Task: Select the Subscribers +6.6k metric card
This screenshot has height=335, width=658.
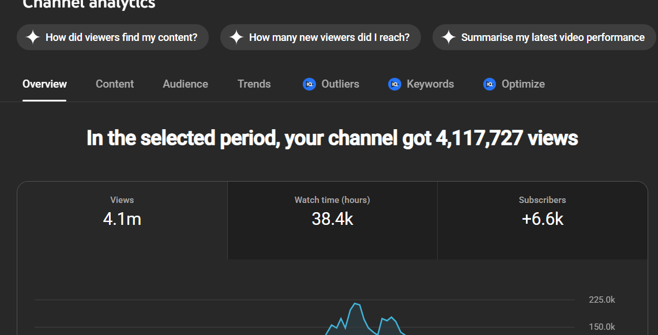Action: coord(542,220)
